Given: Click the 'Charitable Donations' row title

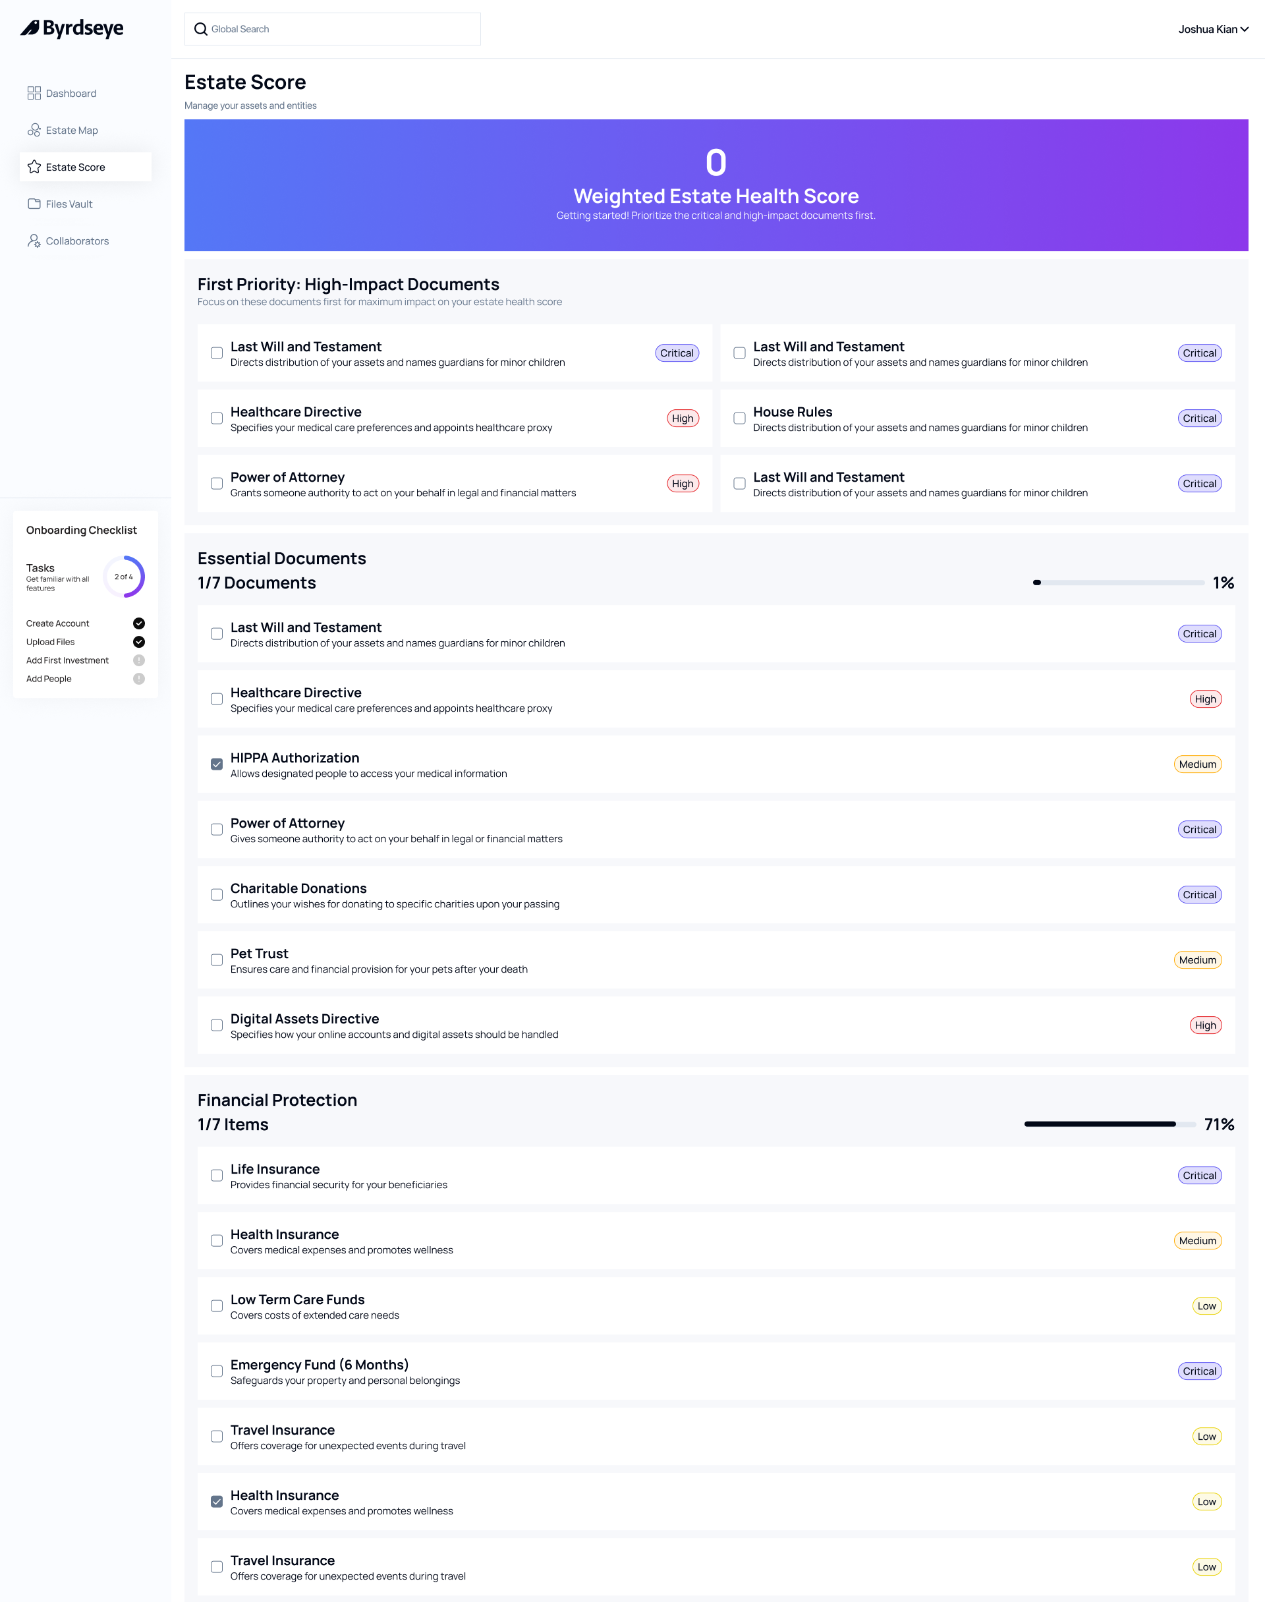Looking at the screenshot, I should [298, 888].
